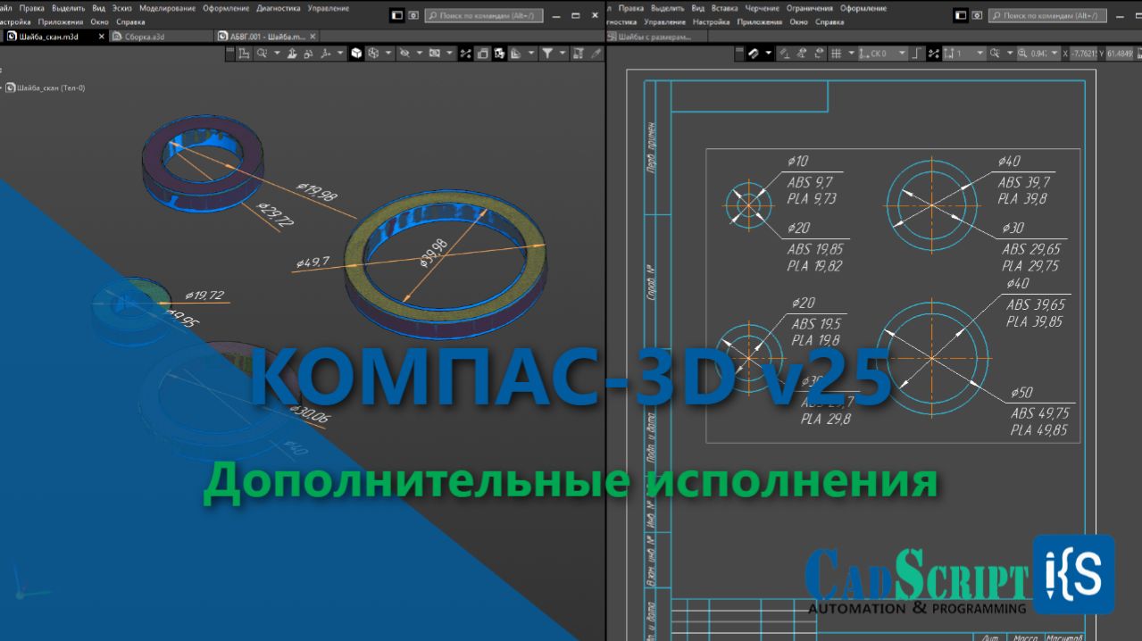Image resolution: width=1142 pixels, height=641 pixels.
Task: Click the camera view icon in the 3D toolbar
Action: click(435, 54)
